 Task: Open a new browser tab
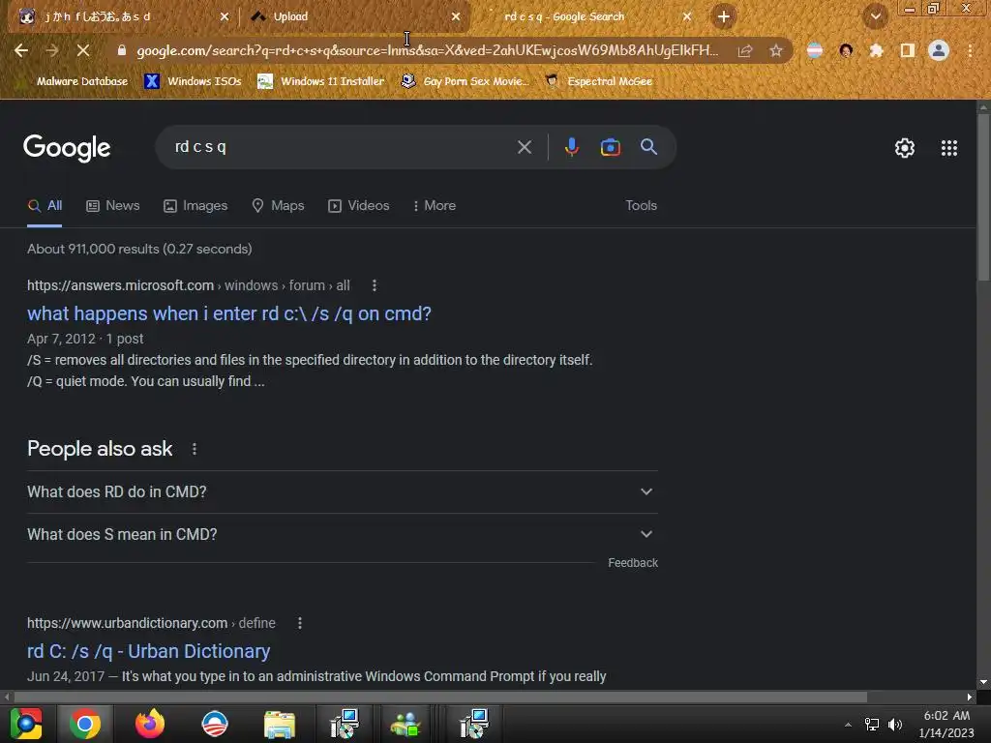click(724, 16)
